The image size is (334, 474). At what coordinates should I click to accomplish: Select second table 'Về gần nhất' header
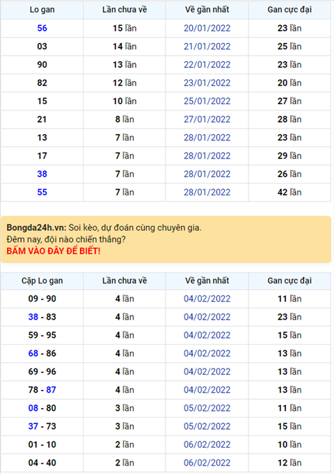(207, 281)
